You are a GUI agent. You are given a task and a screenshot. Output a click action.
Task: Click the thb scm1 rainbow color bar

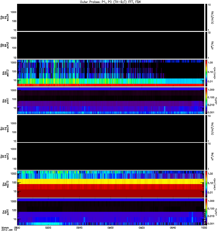tap(207, 101)
